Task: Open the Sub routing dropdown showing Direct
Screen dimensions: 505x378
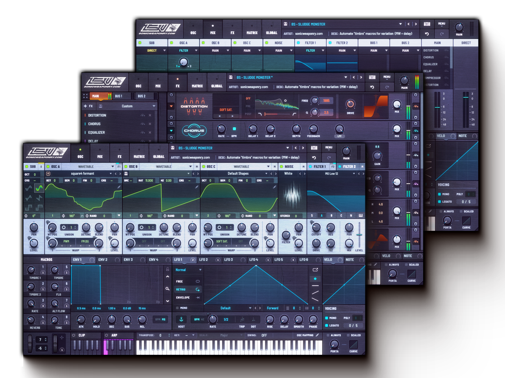Action: click(165, 51)
